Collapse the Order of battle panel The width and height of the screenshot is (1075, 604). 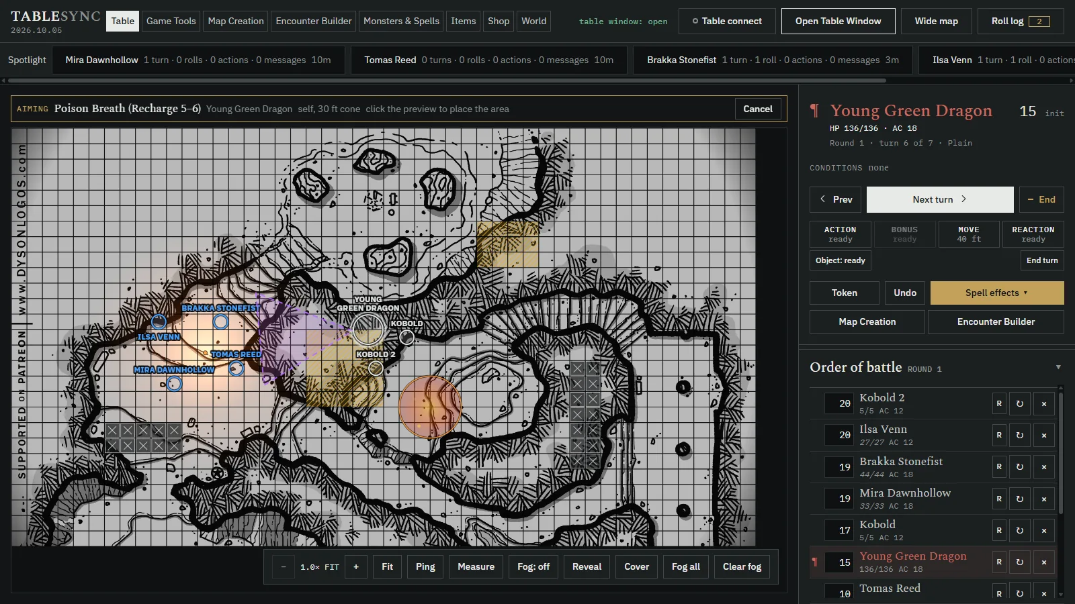tap(1058, 367)
